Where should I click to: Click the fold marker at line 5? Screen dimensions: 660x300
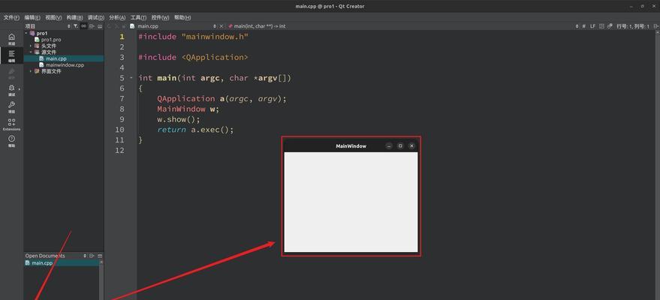[131, 78]
